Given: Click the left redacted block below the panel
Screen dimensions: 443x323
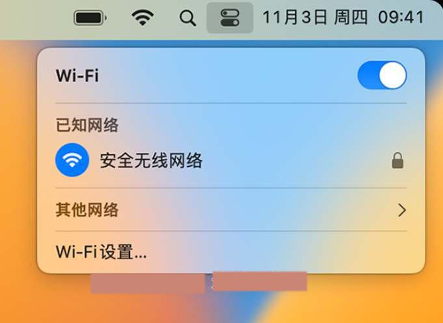Looking at the screenshot, I should tap(148, 283).
